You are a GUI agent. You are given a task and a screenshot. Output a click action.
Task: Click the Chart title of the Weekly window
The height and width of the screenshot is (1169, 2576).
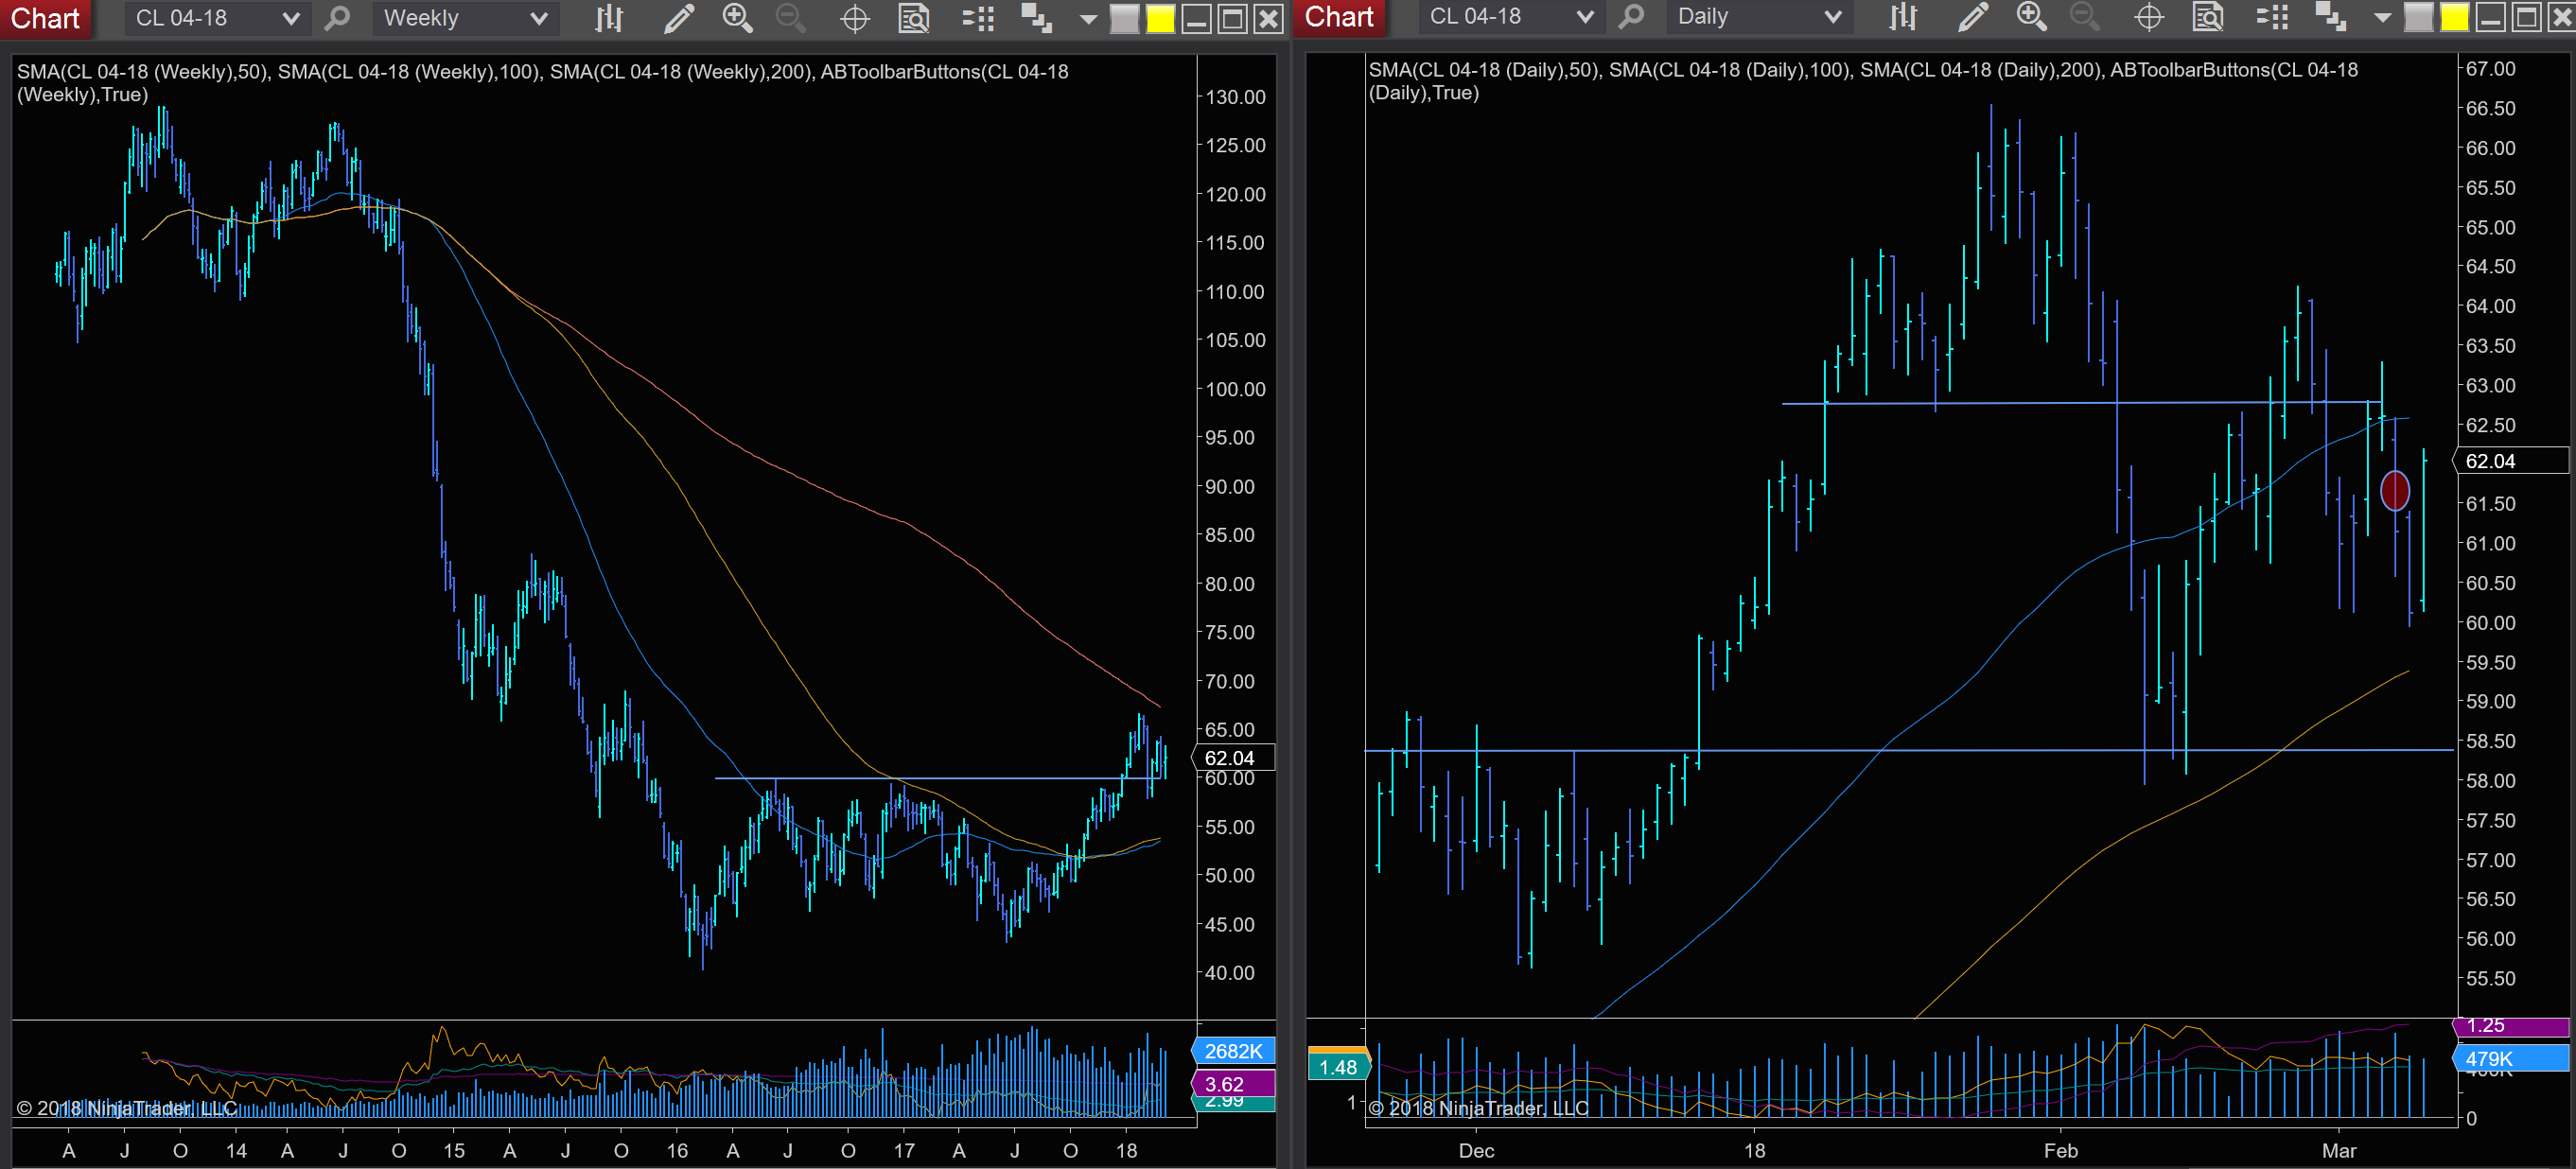click(x=45, y=18)
